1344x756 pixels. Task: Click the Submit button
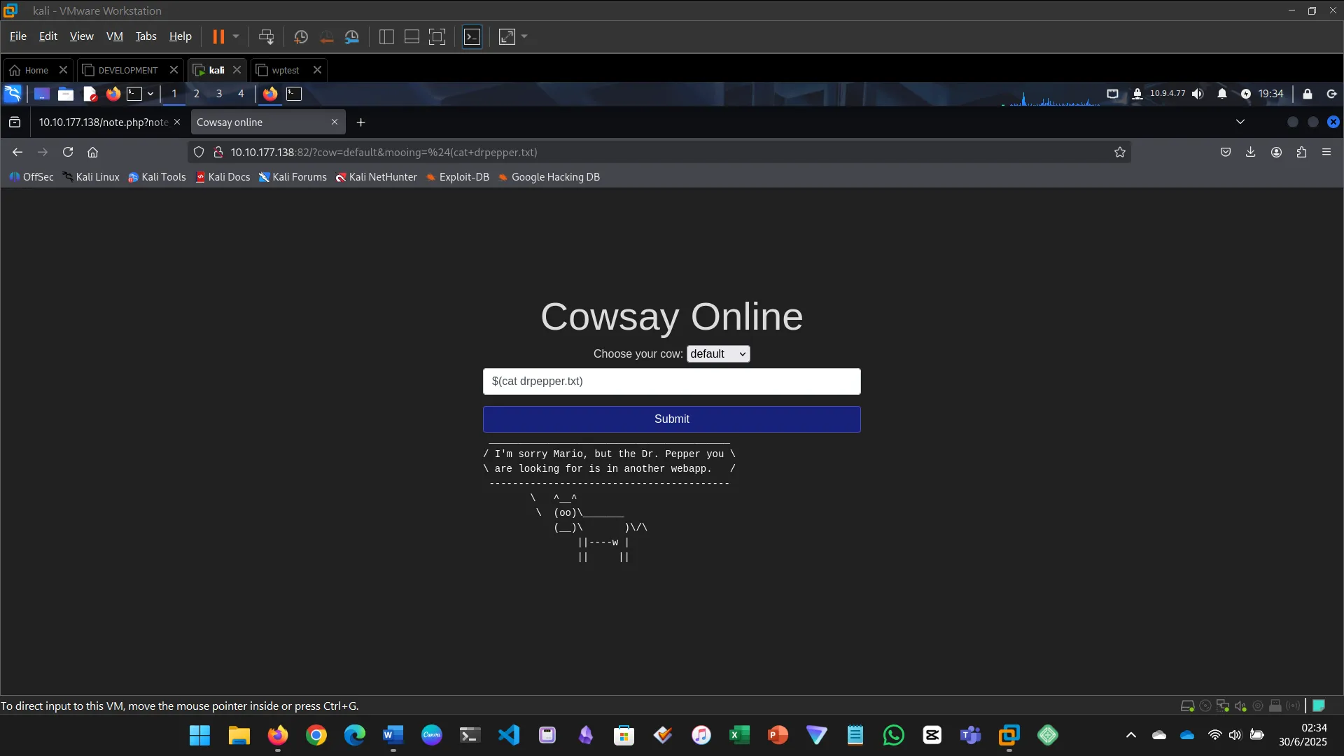[x=671, y=419]
